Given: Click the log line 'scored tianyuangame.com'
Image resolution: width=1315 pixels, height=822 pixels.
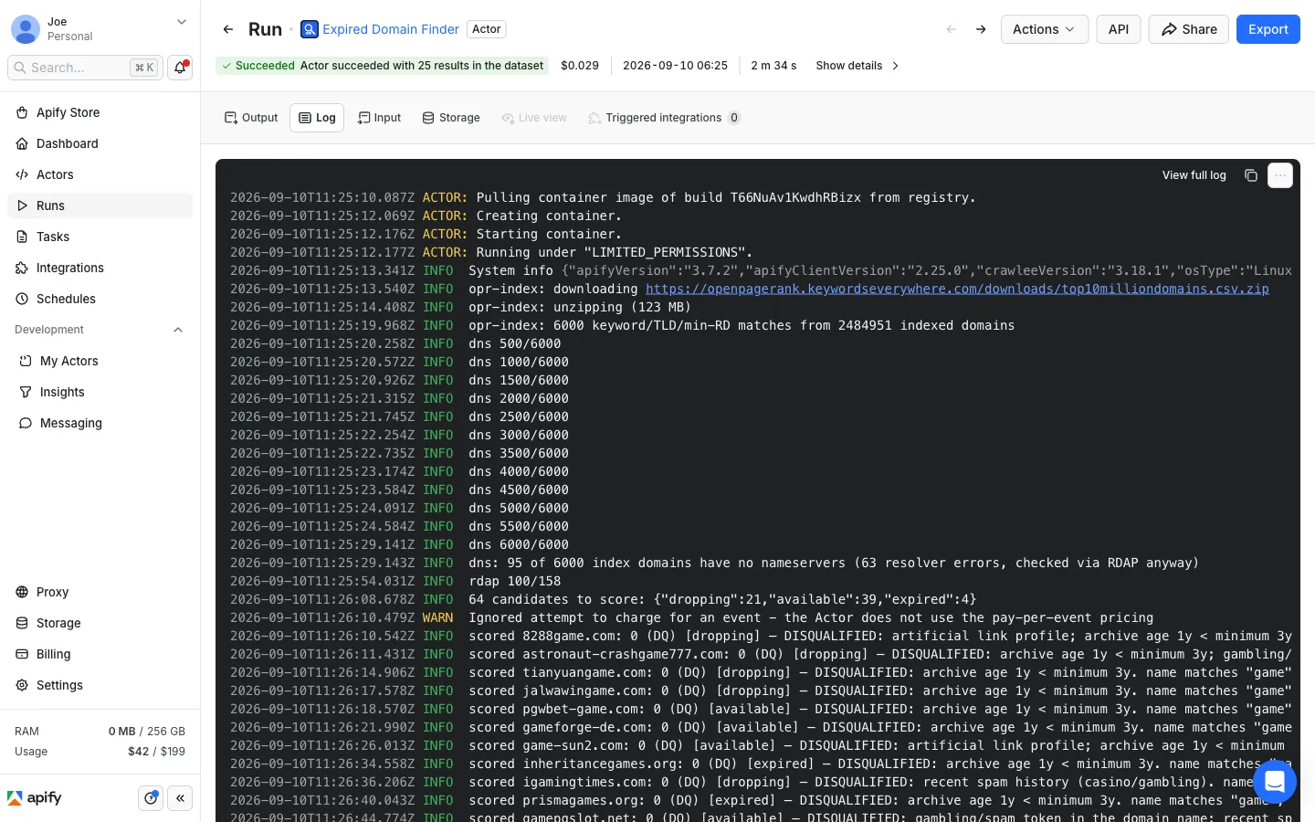Looking at the screenshot, I should pyautogui.click(x=761, y=672).
